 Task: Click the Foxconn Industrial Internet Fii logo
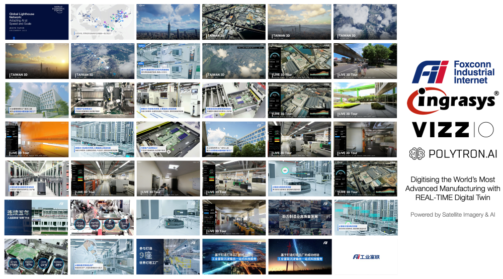pos(453,72)
